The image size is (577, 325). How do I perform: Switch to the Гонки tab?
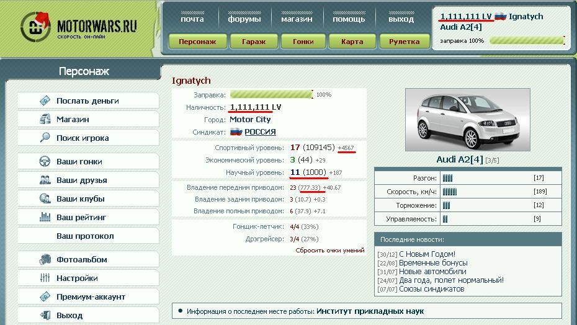pos(303,41)
